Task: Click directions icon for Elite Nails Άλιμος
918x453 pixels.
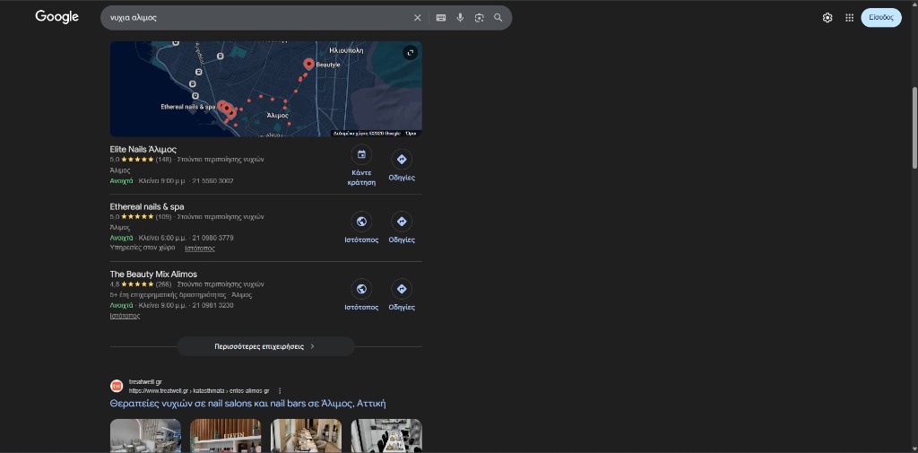Action: point(402,160)
